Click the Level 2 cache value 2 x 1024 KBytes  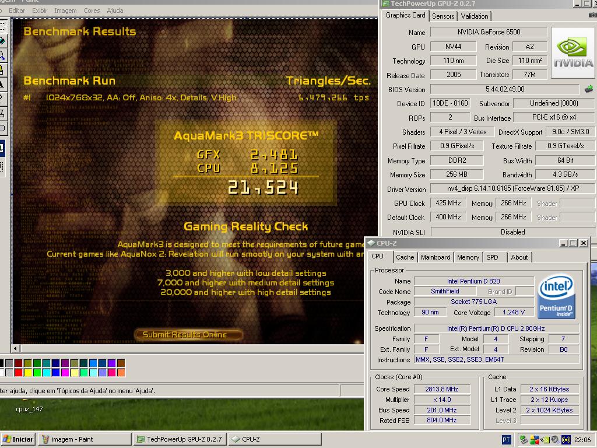coord(549,410)
